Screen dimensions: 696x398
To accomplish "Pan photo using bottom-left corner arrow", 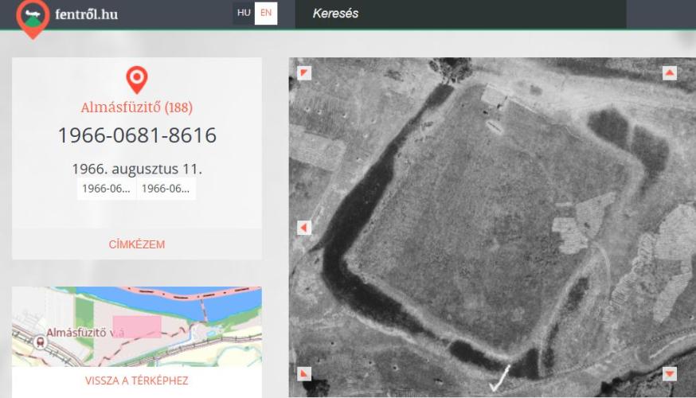I will tap(304, 373).
